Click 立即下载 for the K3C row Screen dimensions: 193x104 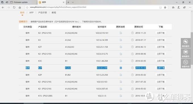pyautogui.click(x=161, y=61)
